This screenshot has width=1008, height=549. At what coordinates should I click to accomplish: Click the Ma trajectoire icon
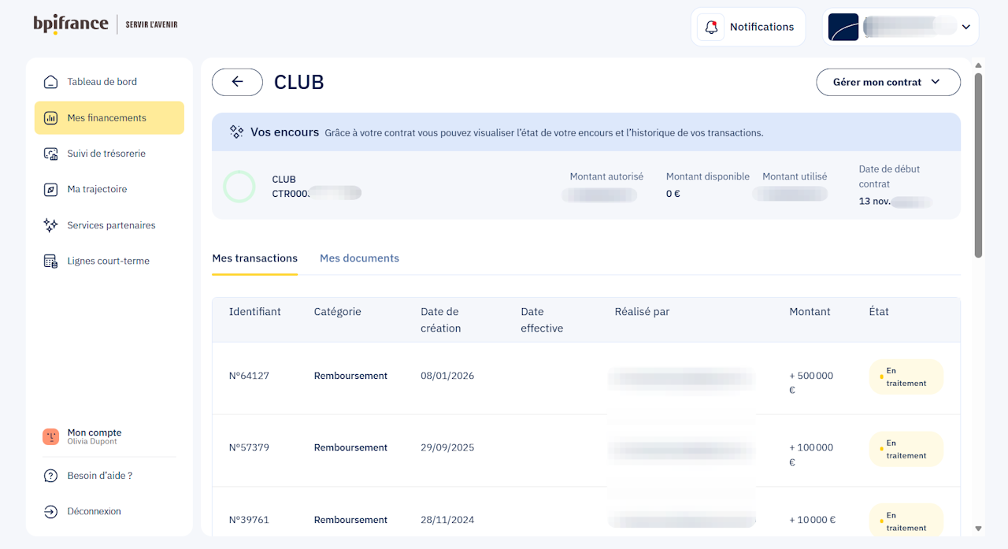(50, 190)
